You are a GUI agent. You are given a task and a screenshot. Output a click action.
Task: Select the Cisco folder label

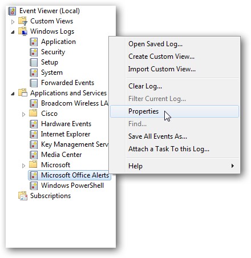pos(49,114)
